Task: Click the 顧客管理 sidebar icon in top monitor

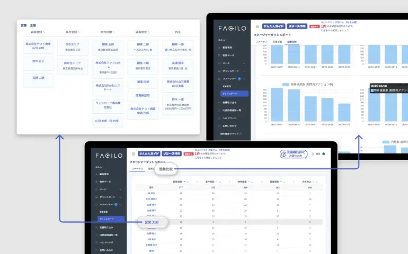Action: [219, 47]
